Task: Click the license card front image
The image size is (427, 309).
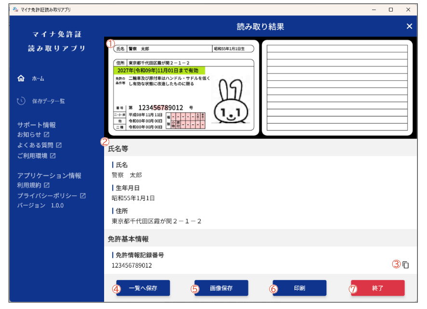Action: [182, 88]
